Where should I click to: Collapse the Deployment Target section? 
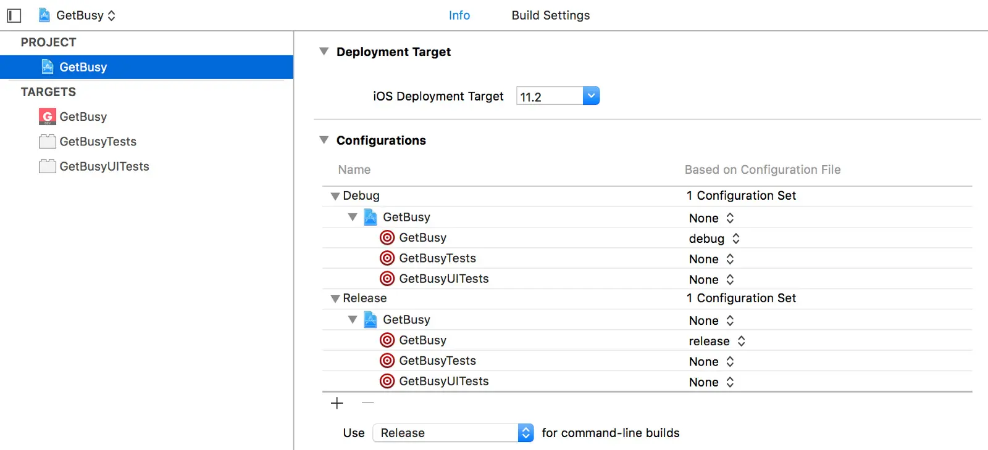tap(324, 52)
